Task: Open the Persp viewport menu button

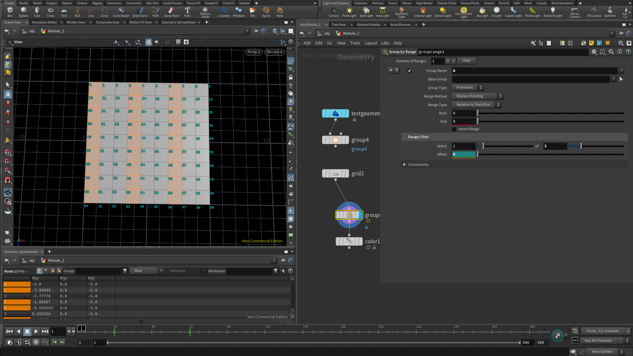Action: 254,52
